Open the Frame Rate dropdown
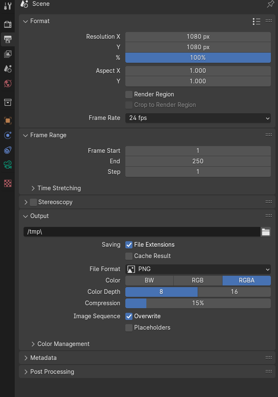 pos(198,118)
